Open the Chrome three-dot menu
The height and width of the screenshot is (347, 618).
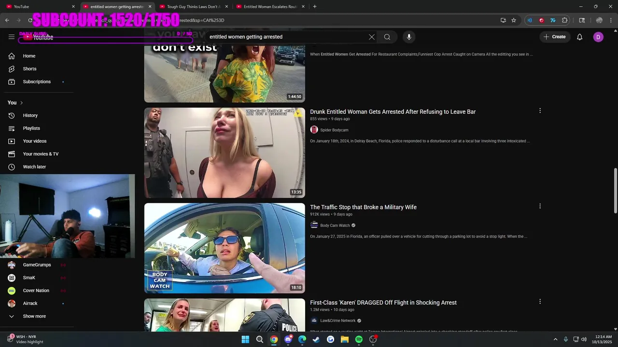click(x=611, y=20)
